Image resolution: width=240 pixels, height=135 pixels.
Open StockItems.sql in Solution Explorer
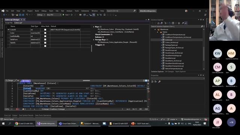170,58
